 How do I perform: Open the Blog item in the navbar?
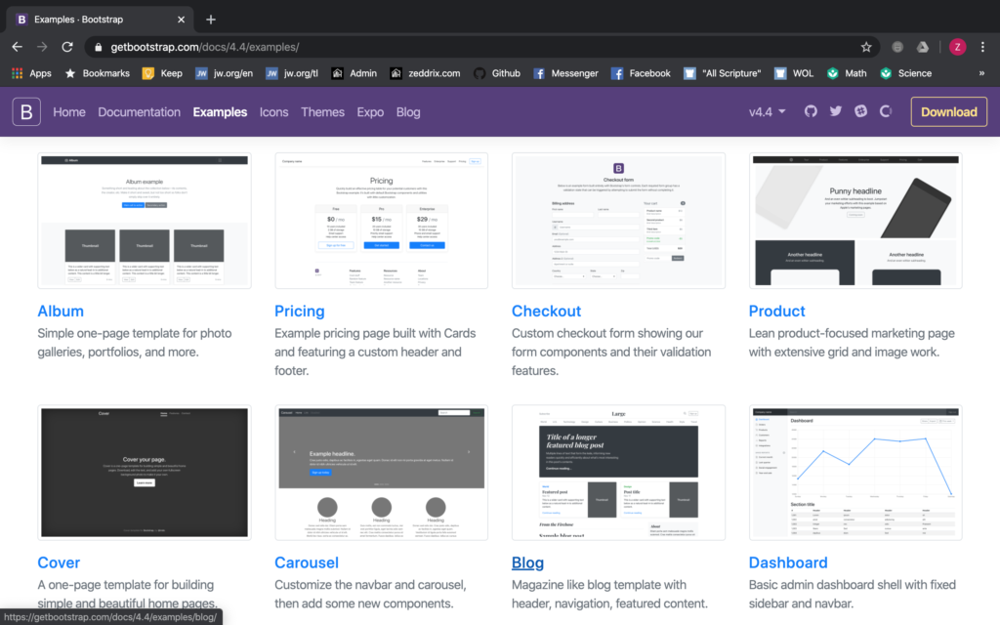[x=408, y=112]
